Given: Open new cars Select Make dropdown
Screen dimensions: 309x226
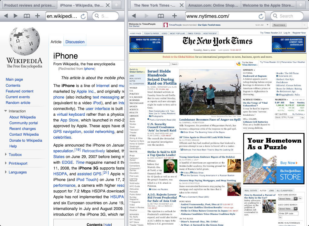Looking at the screenshot, I should click(x=288, y=199).
